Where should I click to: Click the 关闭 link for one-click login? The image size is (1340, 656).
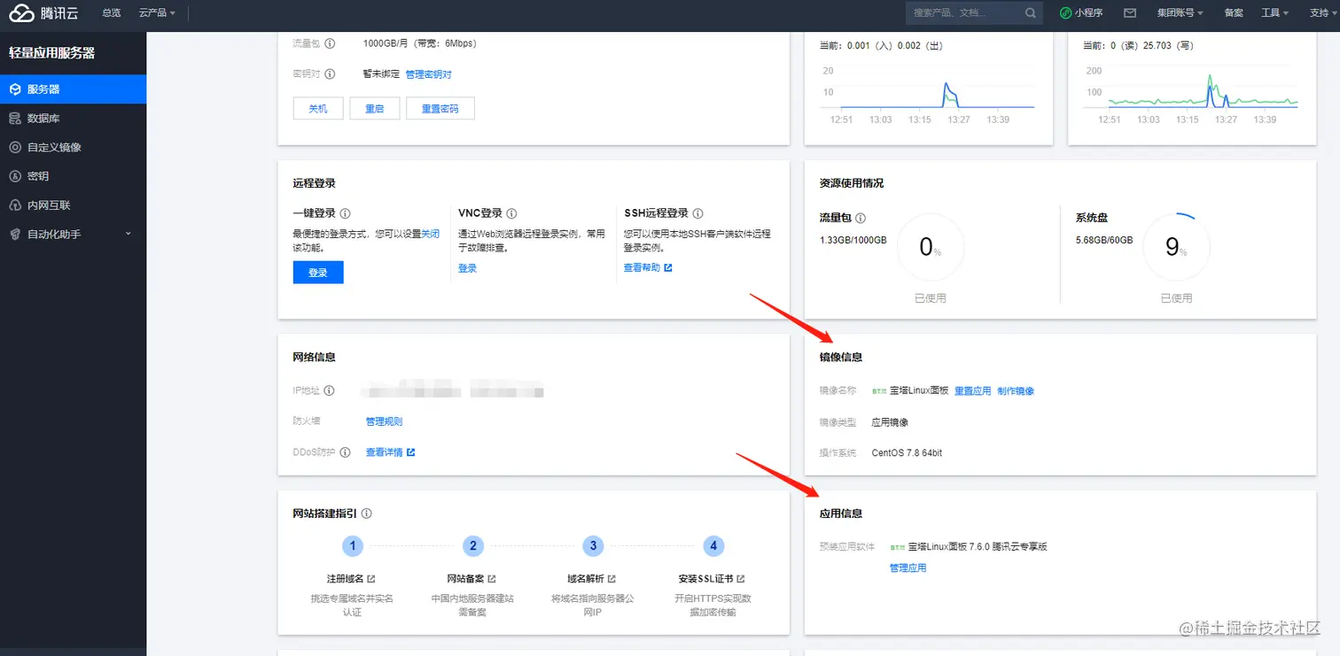click(430, 235)
